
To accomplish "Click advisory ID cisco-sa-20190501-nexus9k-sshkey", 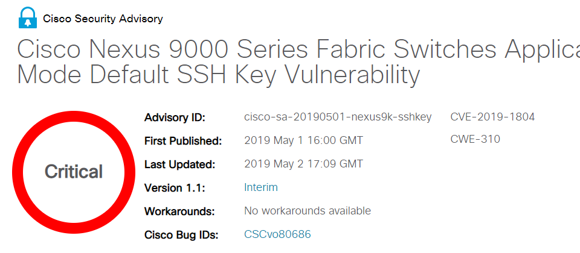I will [338, 117].
